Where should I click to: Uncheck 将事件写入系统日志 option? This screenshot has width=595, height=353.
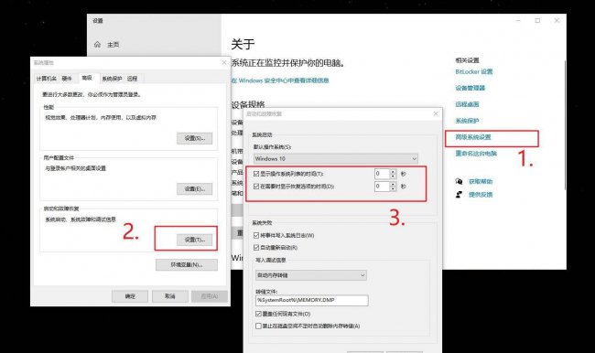[256, 235]
